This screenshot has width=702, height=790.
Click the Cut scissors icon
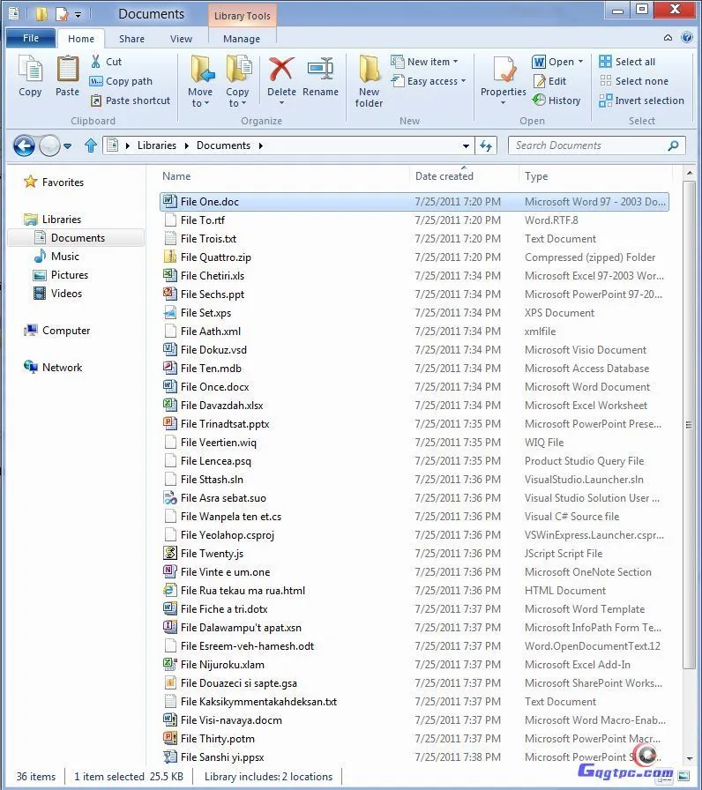[x=97, y=62]
